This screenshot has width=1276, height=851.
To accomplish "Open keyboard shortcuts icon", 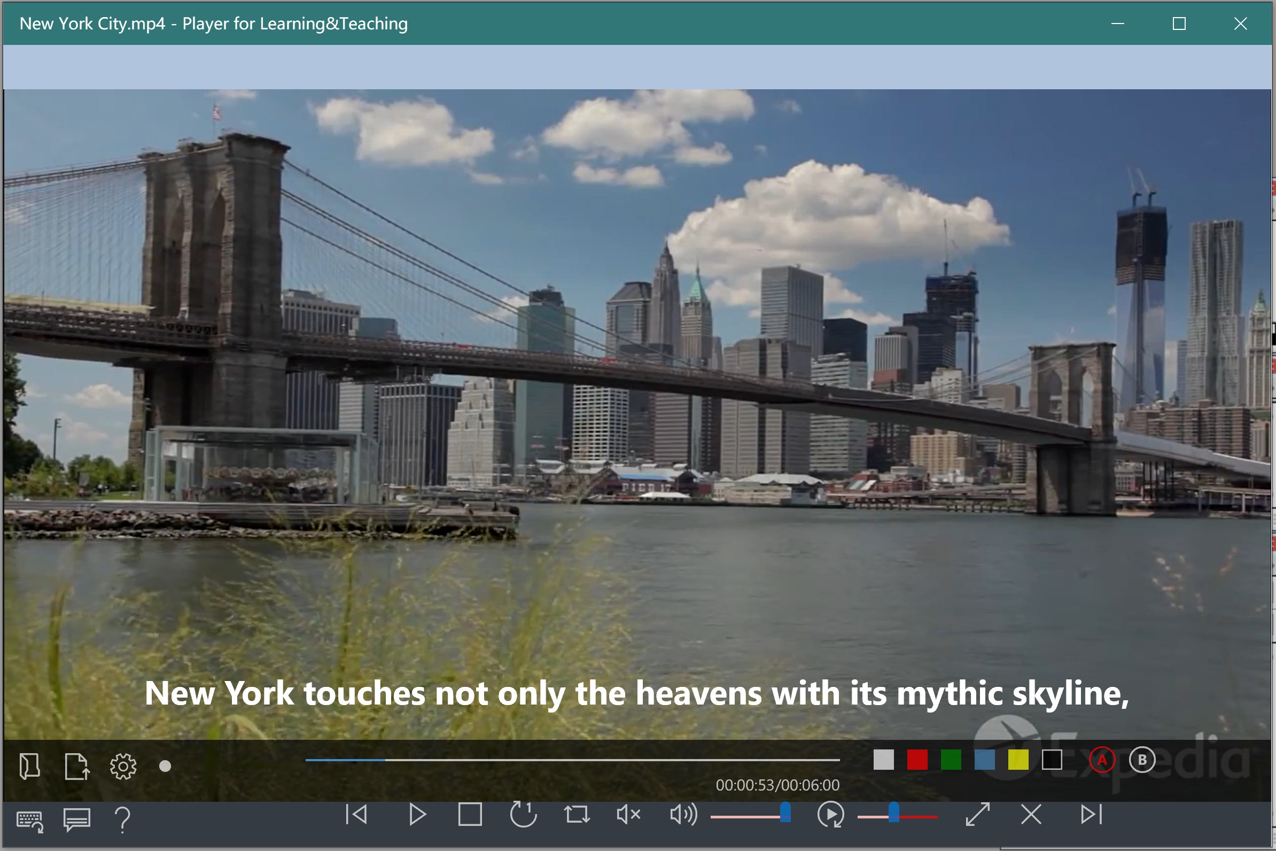I will point(30,821).
